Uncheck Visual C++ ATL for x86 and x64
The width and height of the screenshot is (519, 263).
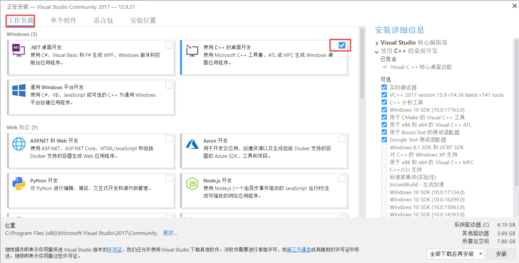coord(384,125)
